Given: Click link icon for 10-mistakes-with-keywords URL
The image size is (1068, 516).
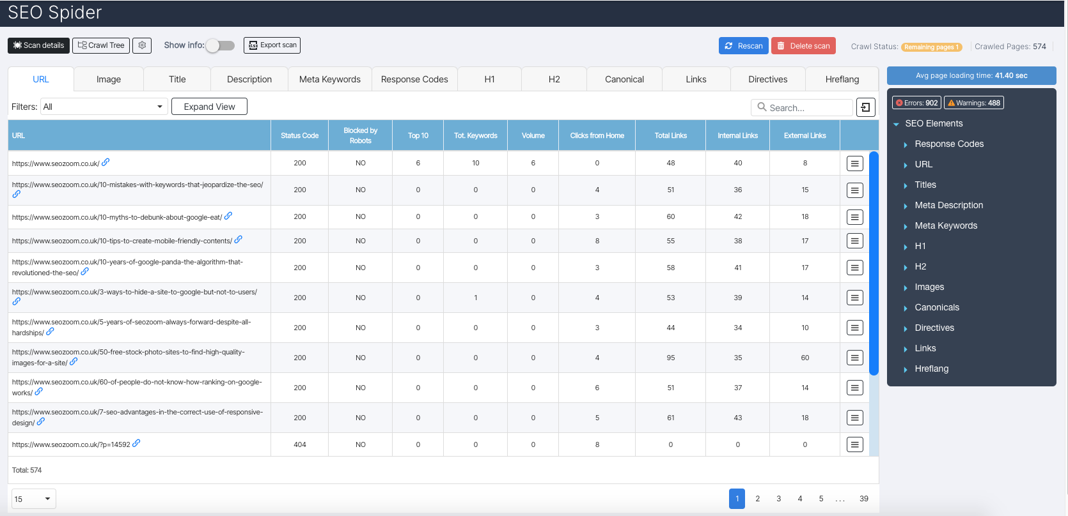Looking at the screenshot, I should [x=17, y=194].
